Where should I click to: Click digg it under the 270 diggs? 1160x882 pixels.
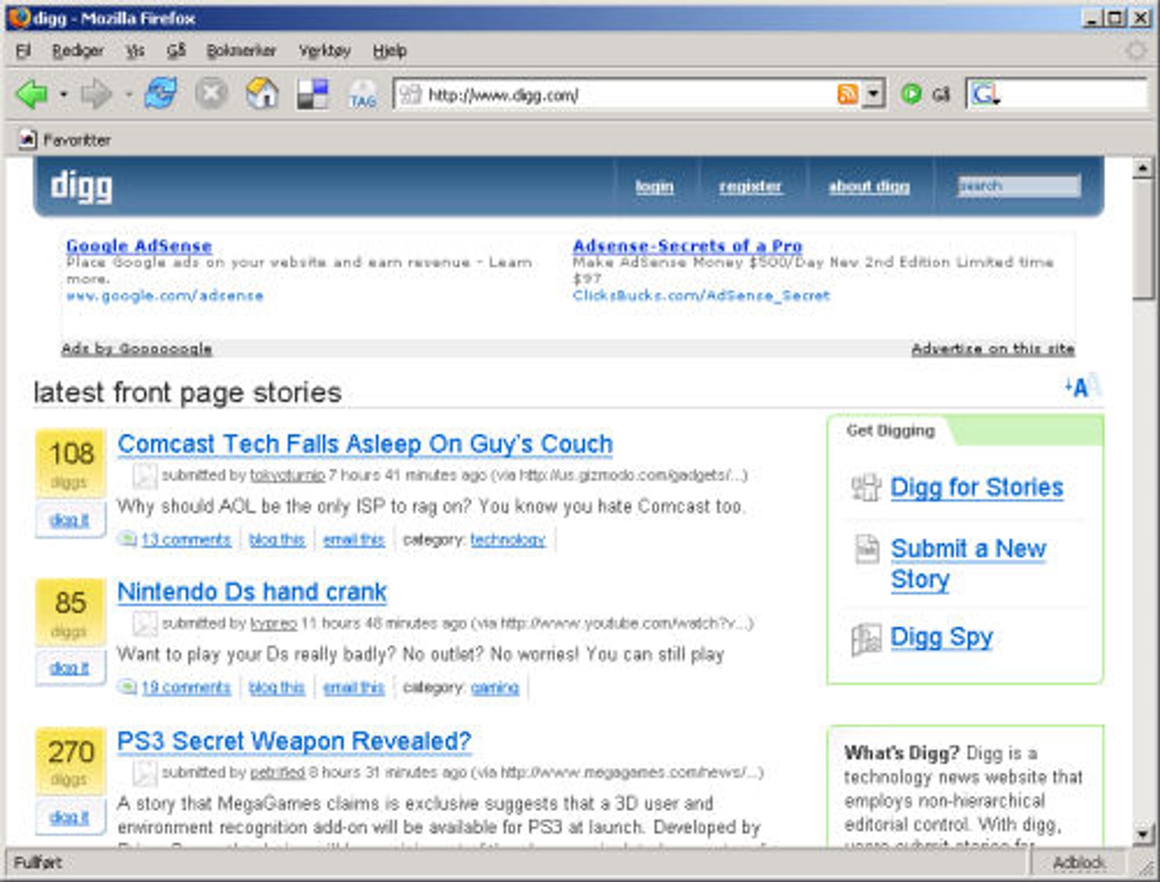point(70,817)
